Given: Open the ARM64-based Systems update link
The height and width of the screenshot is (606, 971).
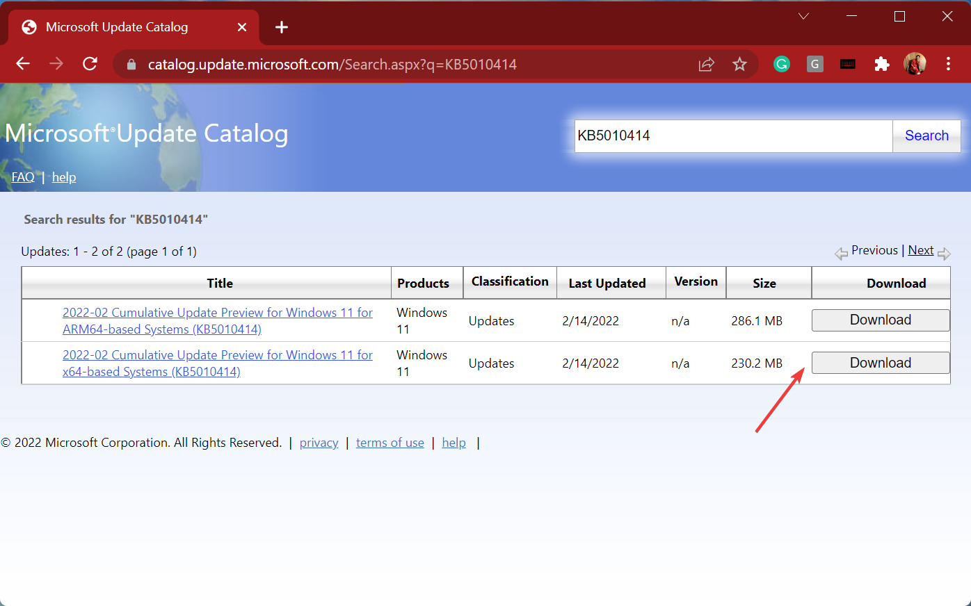Looking at the screenshot, I should (218, 320).
